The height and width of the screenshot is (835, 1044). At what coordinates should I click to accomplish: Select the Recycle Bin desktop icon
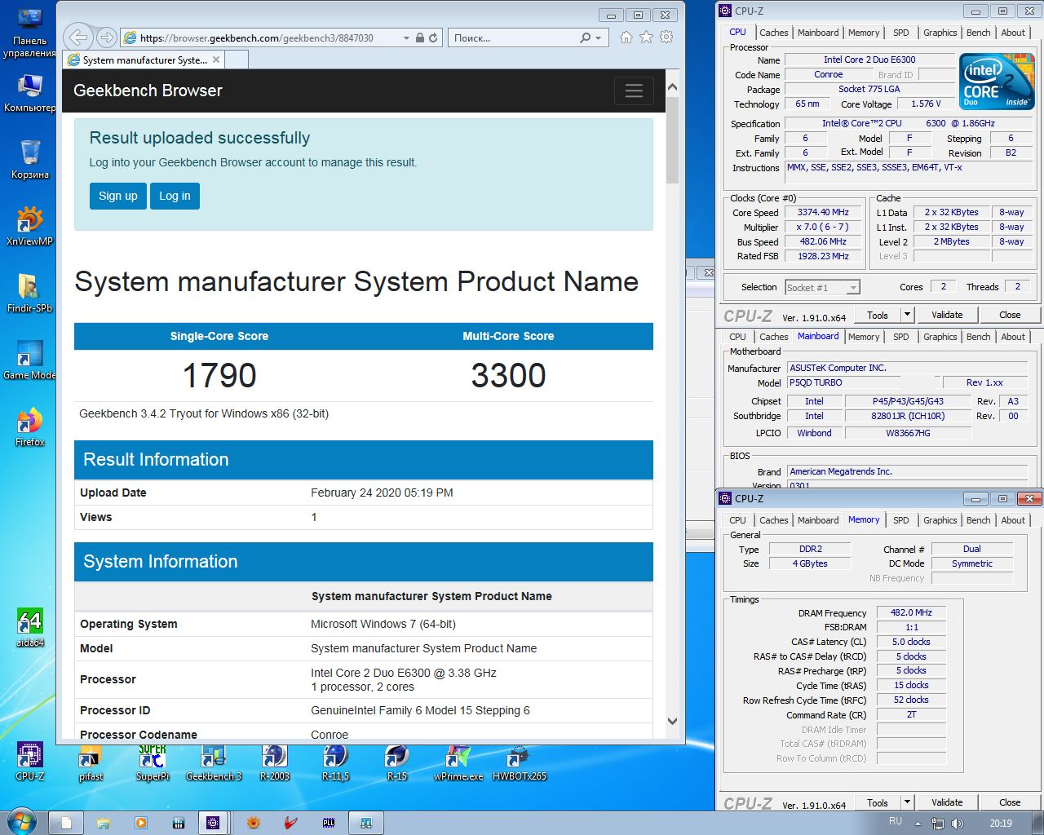point(30,159)
